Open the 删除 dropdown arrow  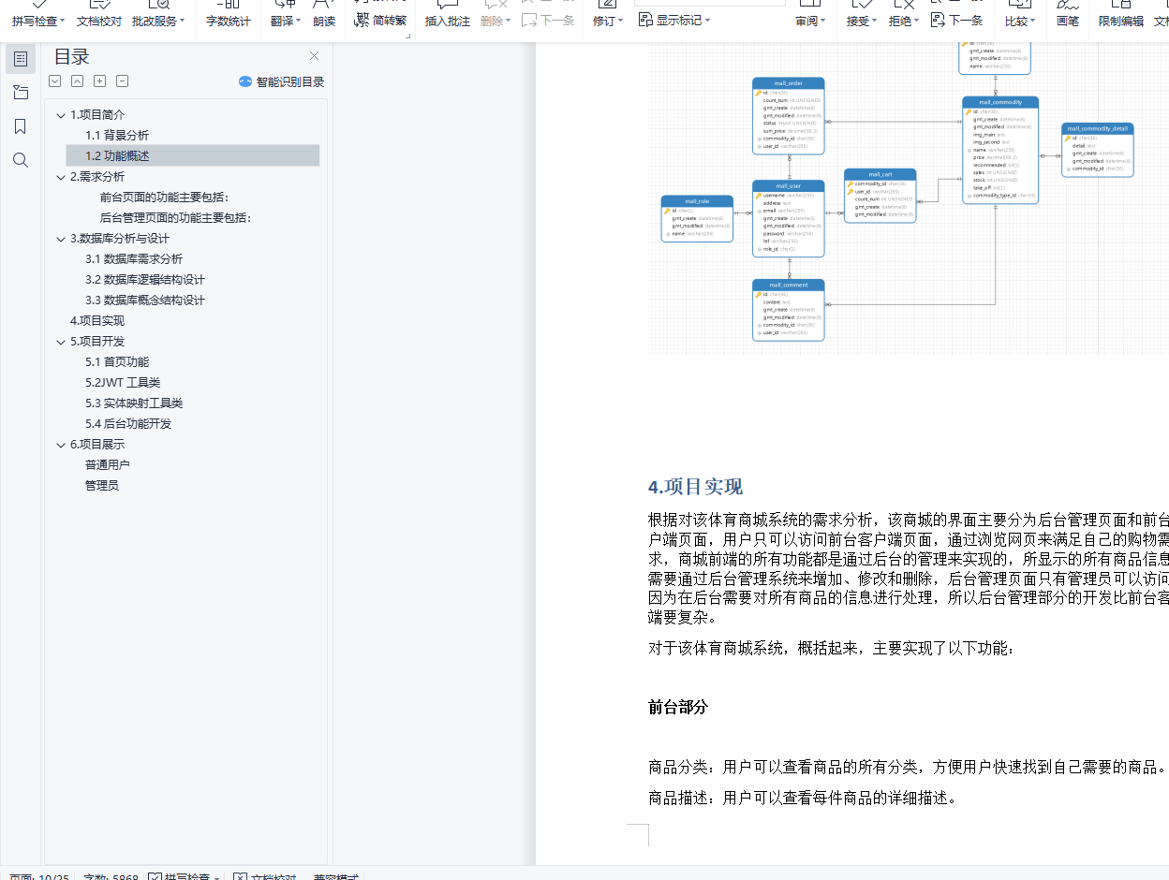point(509,21)
